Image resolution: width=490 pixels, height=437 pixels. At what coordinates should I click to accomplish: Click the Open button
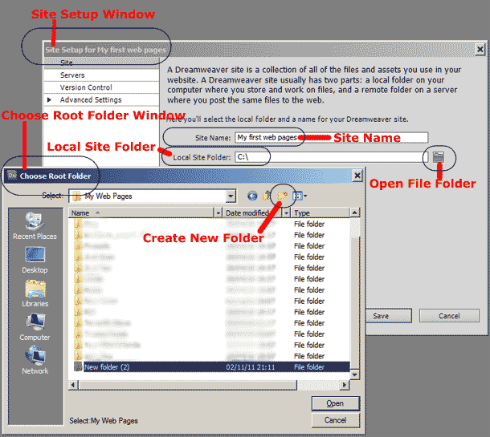click(x=336, y=403)
